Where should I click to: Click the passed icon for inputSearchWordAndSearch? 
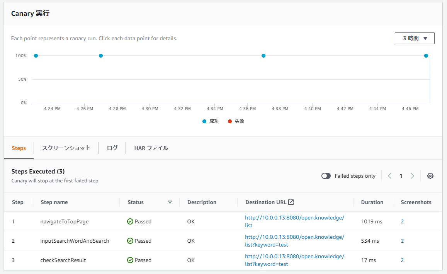tap(130, 241)
